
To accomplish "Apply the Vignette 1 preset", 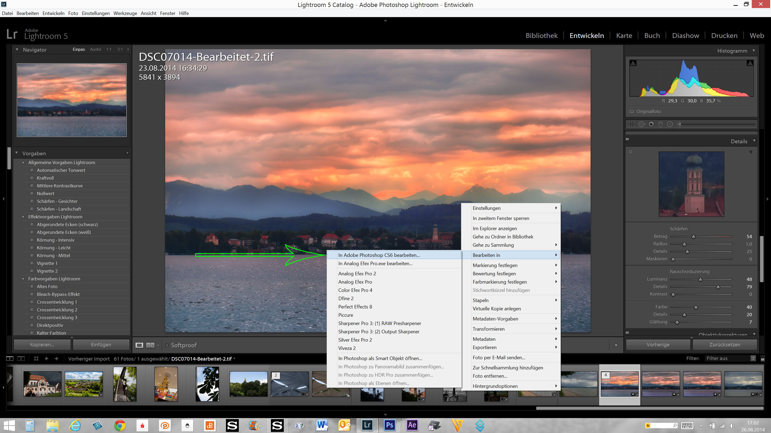I will tap(47, 263).
